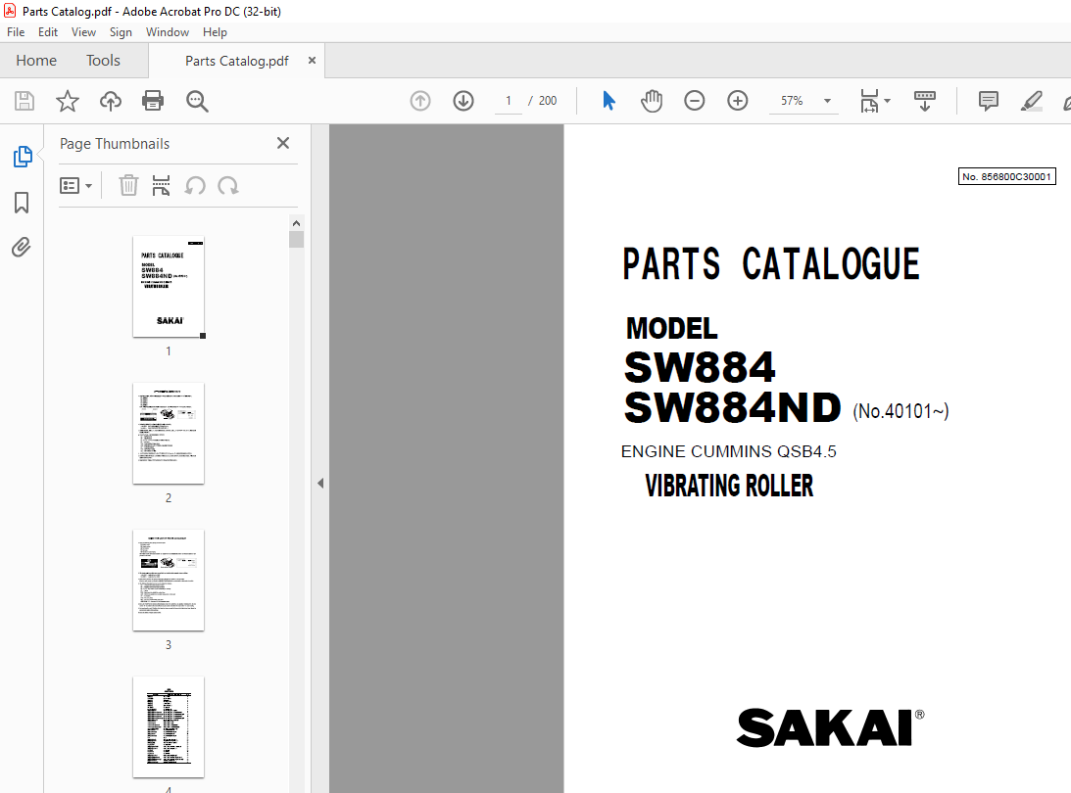Go to next page arrow

click(463, 101)
